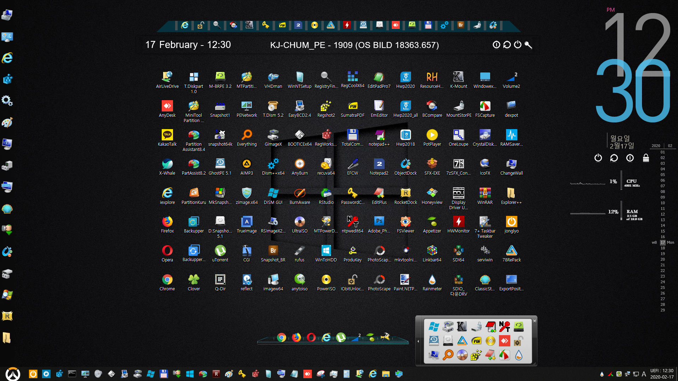Open the Everything search icon
Screen dimensions: 678x381
tap(246, 138)
